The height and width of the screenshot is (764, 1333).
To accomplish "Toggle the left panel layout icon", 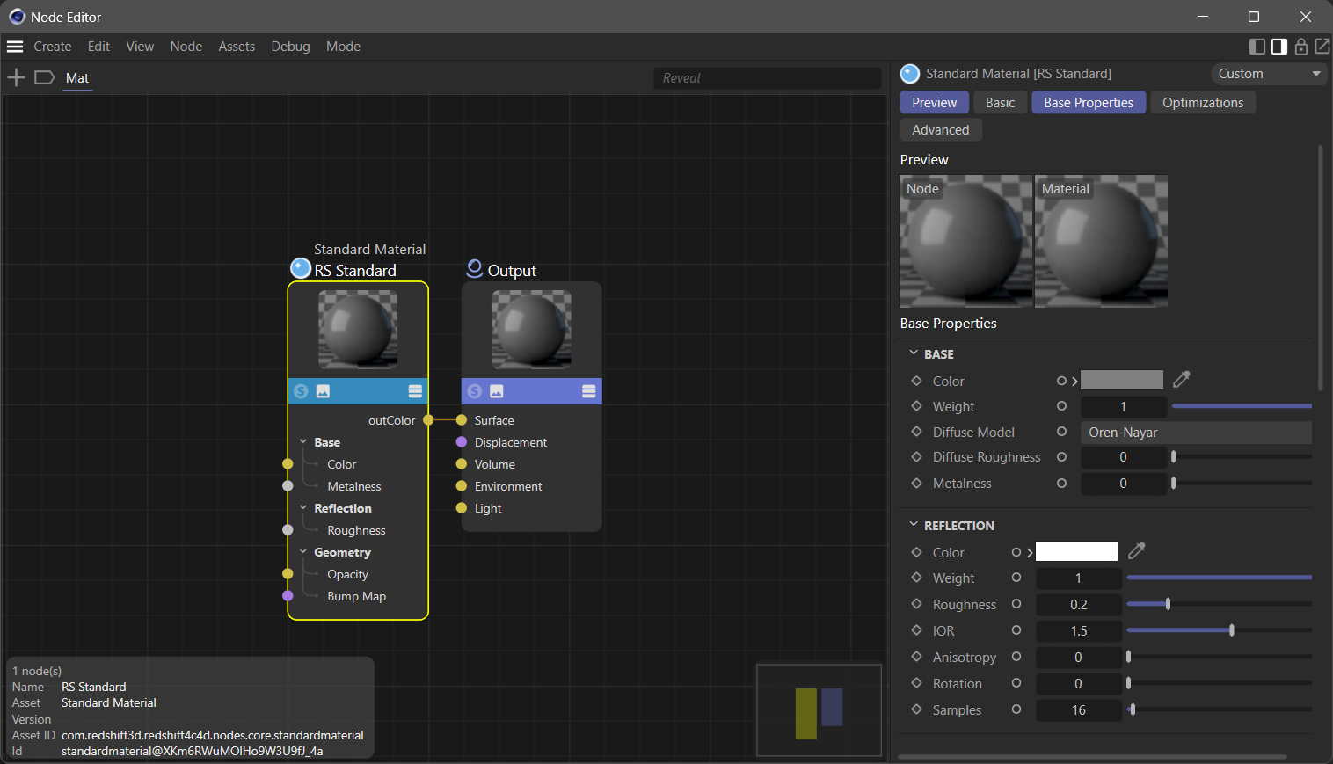I will click(x=1257, y=47).
